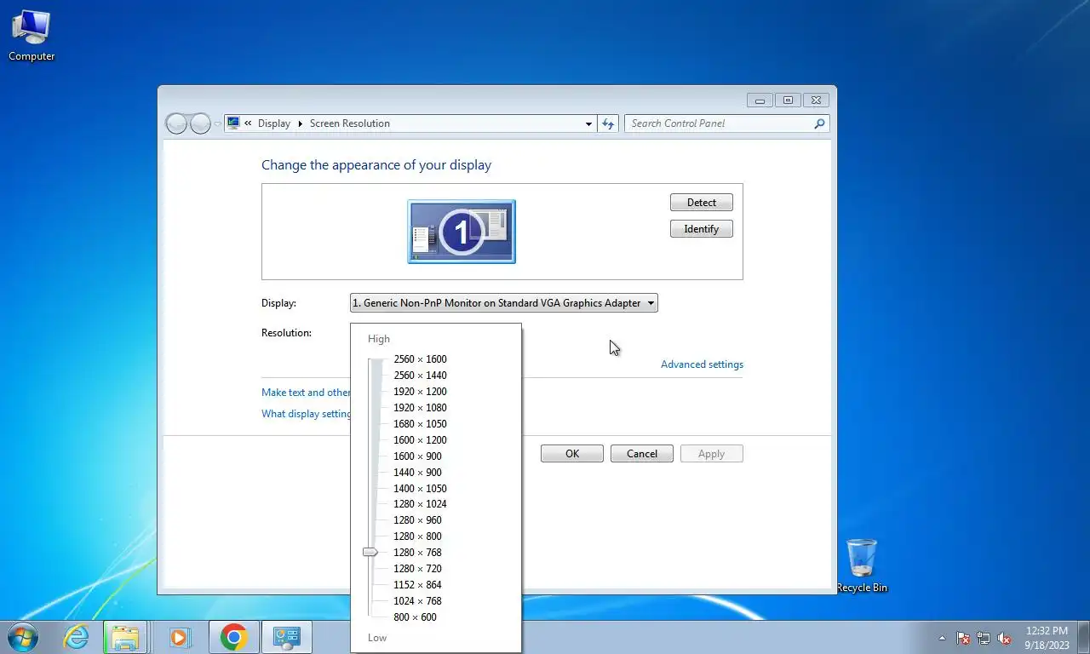1090x654 pixels.
Task: Select the Control Panel taskbar button
Action: tap(287, 637)
